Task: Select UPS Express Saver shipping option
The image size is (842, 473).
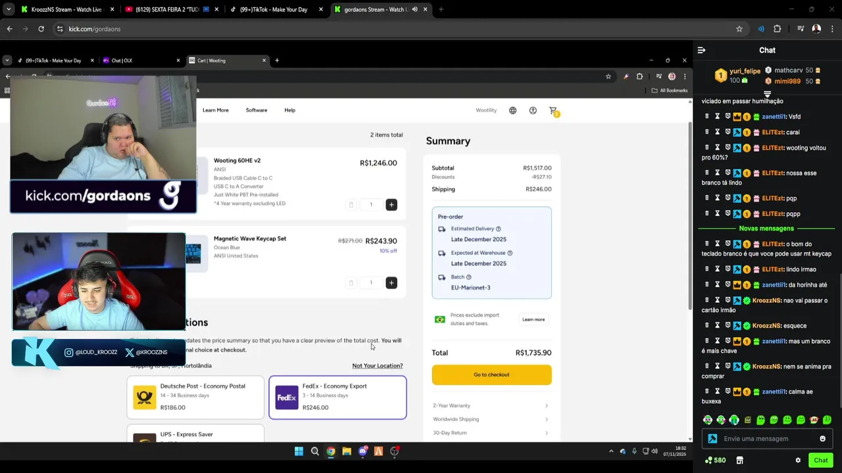Action: click(x=195, y=434)
